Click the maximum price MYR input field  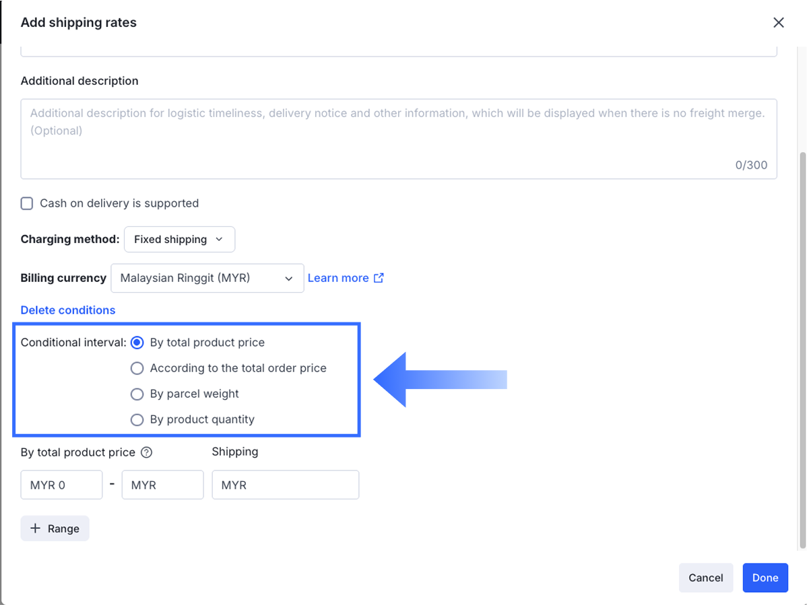(162, 485)
